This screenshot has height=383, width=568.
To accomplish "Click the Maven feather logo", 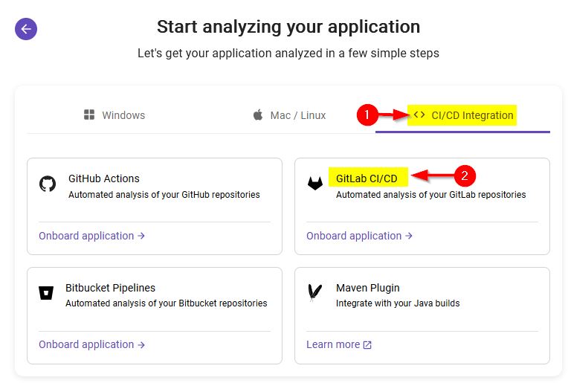I will 315,292.
